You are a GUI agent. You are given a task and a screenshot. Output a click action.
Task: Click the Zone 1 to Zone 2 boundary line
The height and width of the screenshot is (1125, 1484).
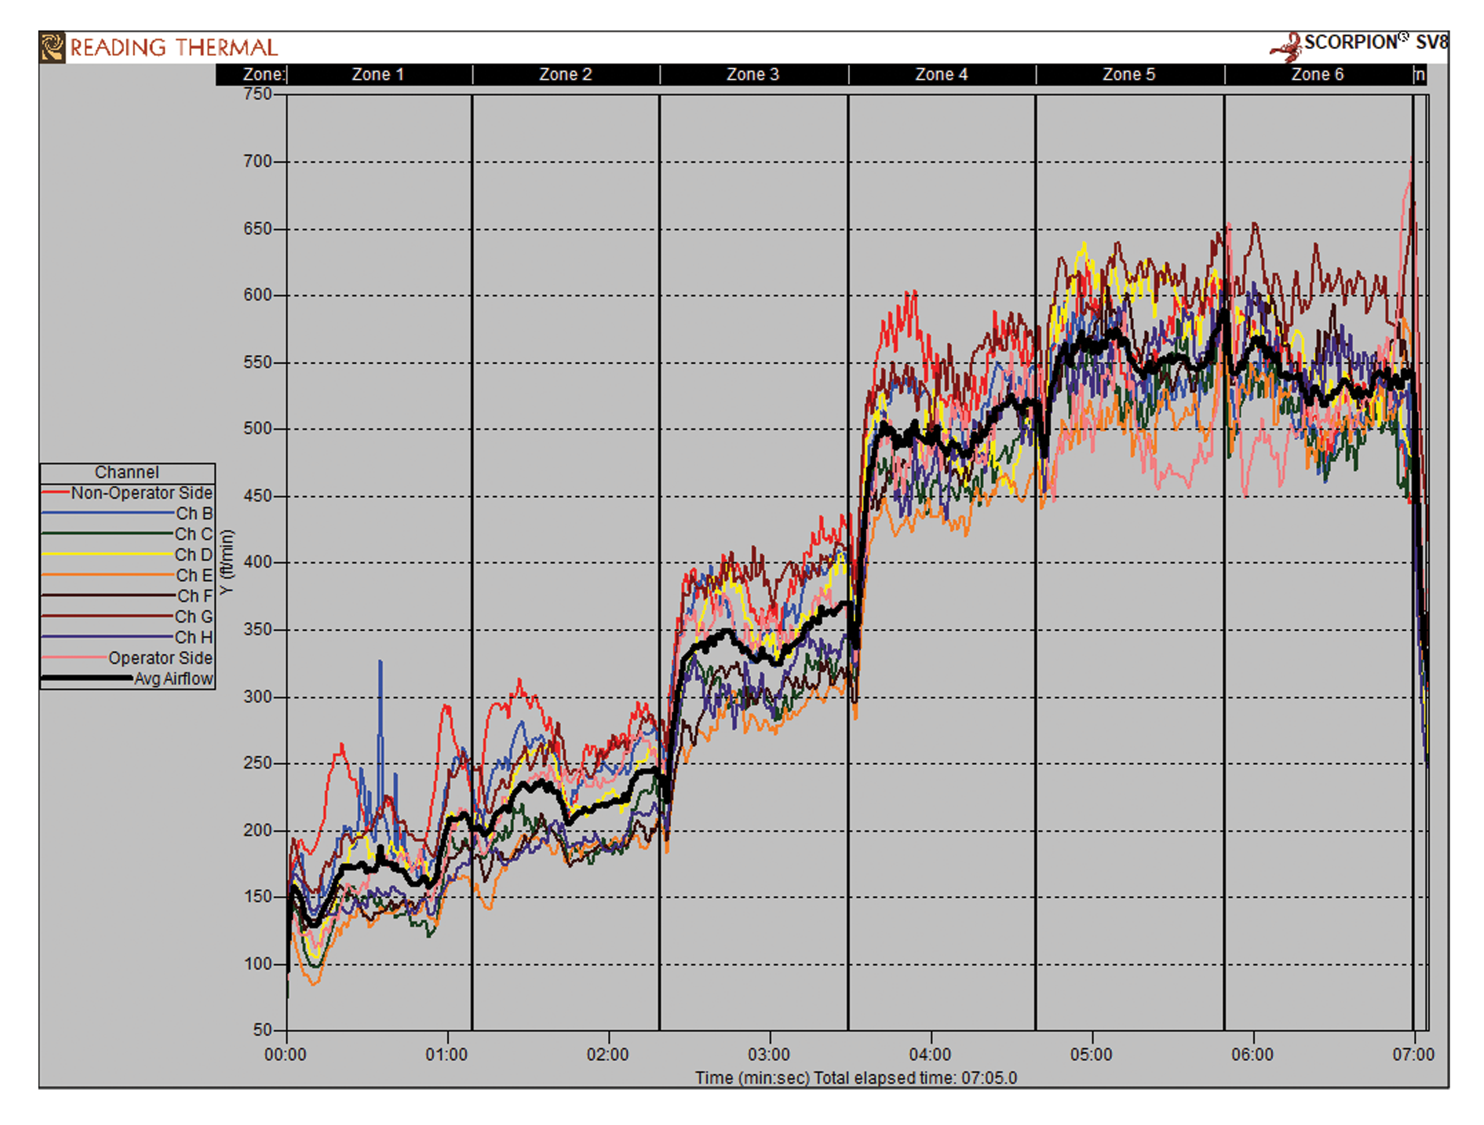(x=472, y=562)
